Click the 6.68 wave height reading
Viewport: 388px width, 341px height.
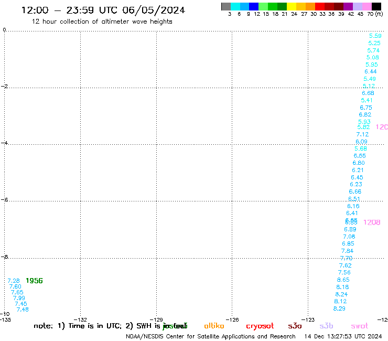pos(368,93)
